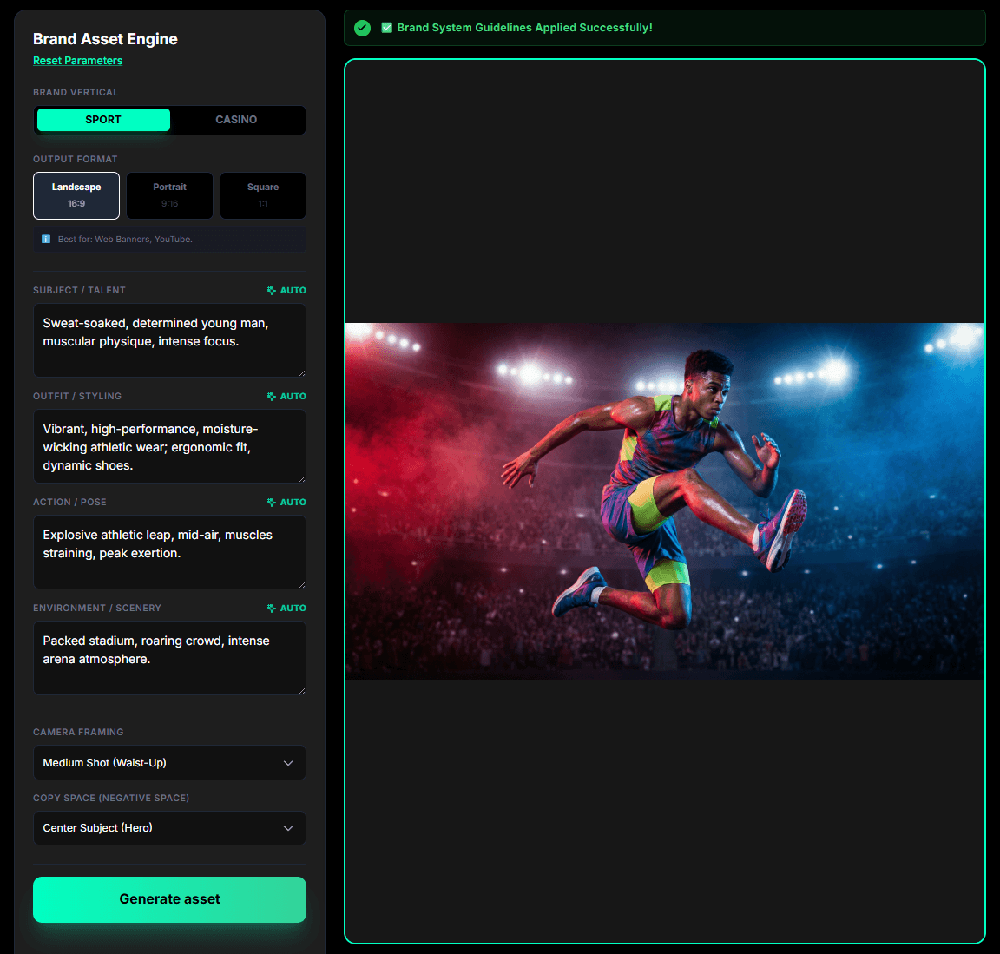This screenshot has width=1000, height=954.
Task: Click into the Environment / Scenery text field
Action: [x=169, y=658]
